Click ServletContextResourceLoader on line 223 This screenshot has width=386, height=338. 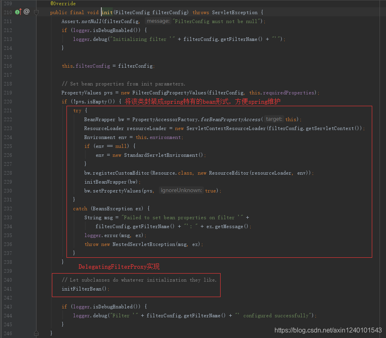tap(226, 128)
